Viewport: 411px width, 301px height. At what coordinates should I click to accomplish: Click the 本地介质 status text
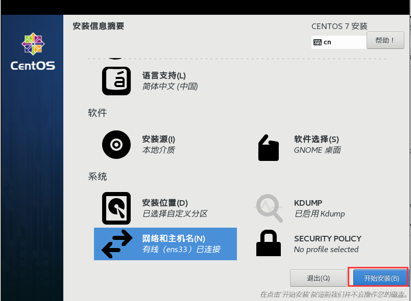point(159,150)
